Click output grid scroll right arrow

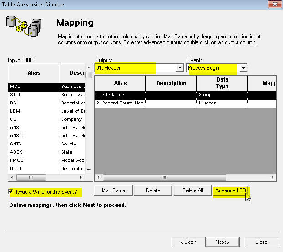pos(272,177)
